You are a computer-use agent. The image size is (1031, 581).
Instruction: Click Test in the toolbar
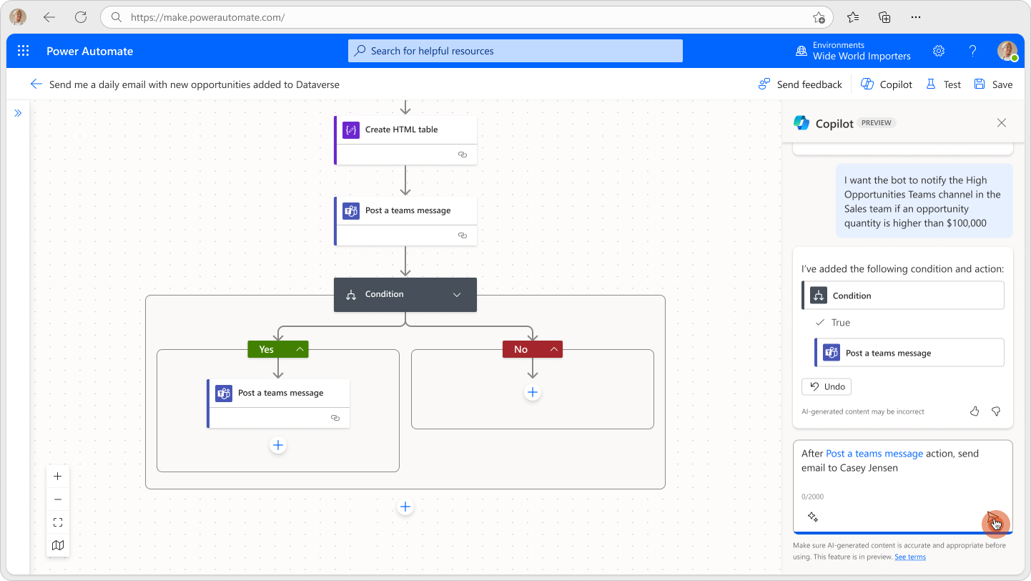(x=943, y=84)
